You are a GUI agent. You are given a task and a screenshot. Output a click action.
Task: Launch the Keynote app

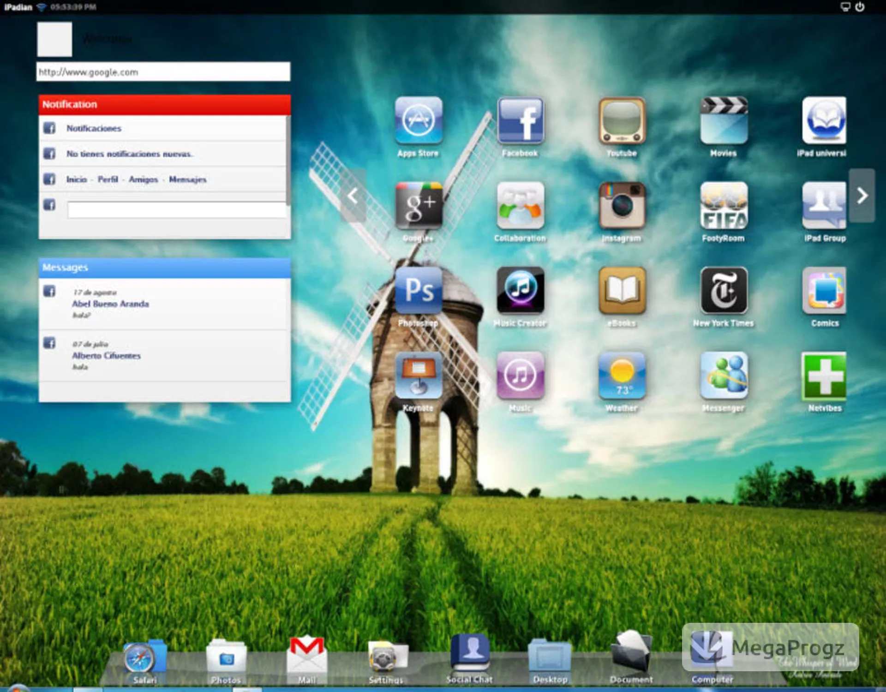click(x=419, y=375)
